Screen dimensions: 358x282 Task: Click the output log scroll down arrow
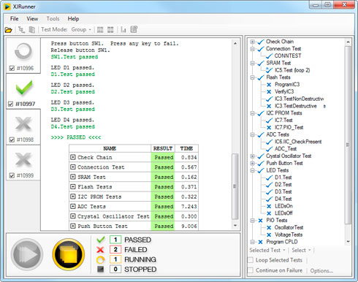[235, 226]
